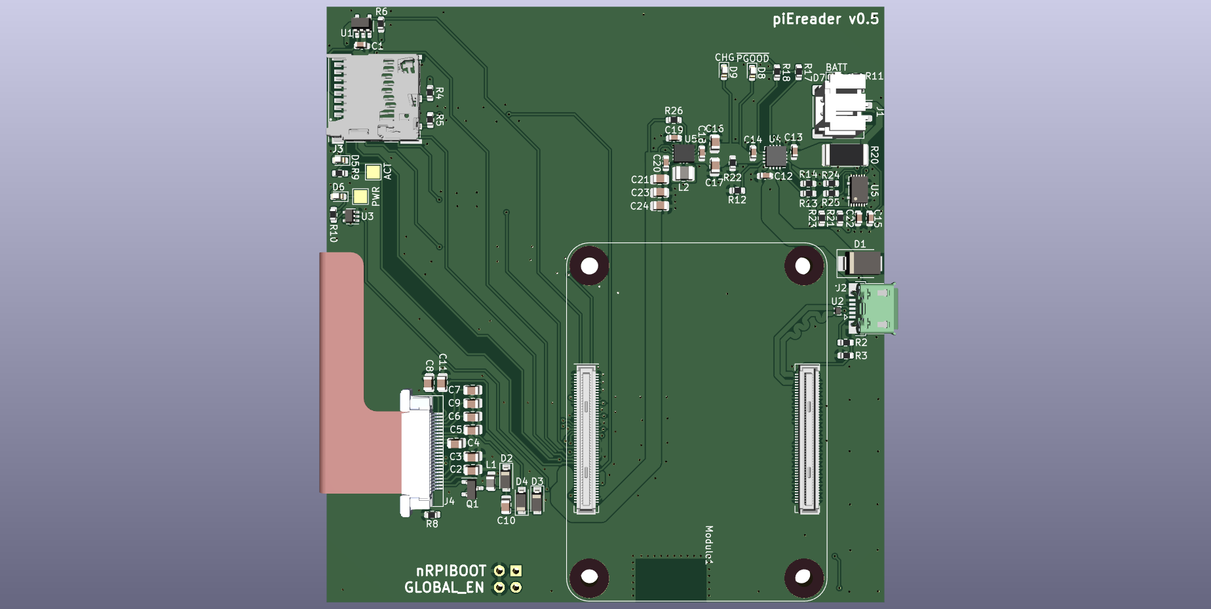This screenshot has width=1211, height=609.
Task: Select the left board-to-board module connector
Action: [586, 439]
